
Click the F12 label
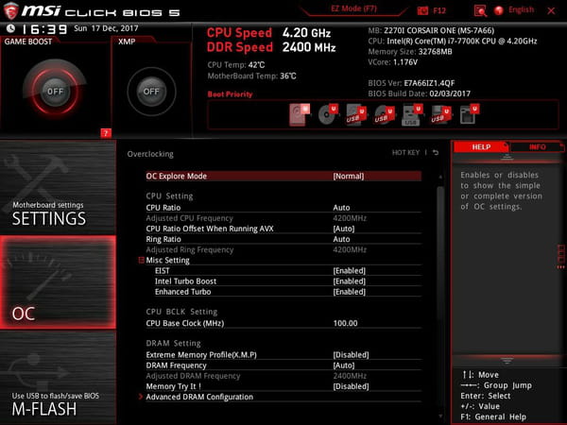pyautogui.click(x=439, y=10)
